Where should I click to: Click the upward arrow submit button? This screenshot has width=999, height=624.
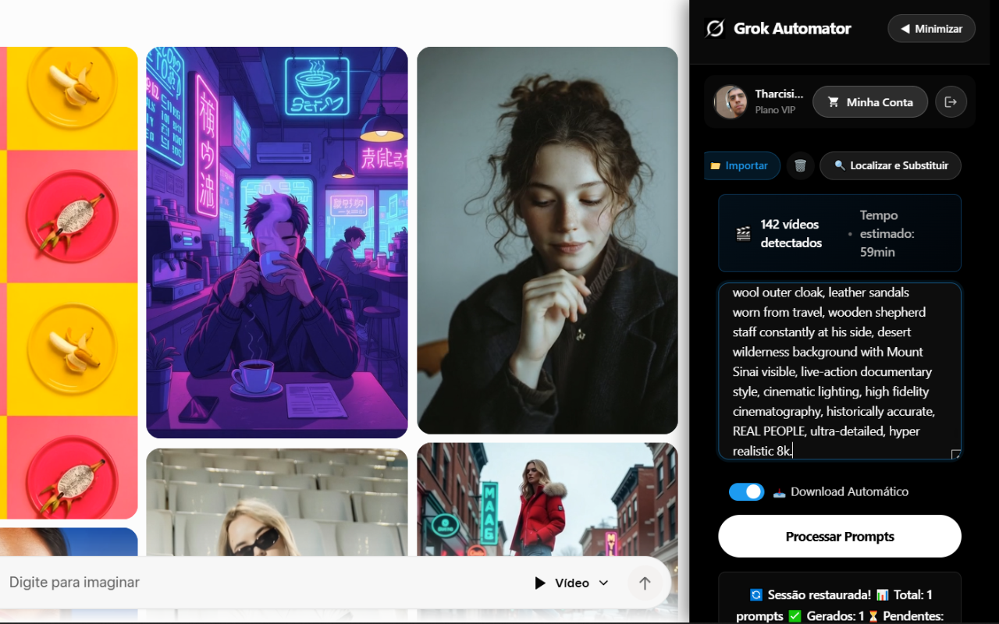(x=644, y=583)
